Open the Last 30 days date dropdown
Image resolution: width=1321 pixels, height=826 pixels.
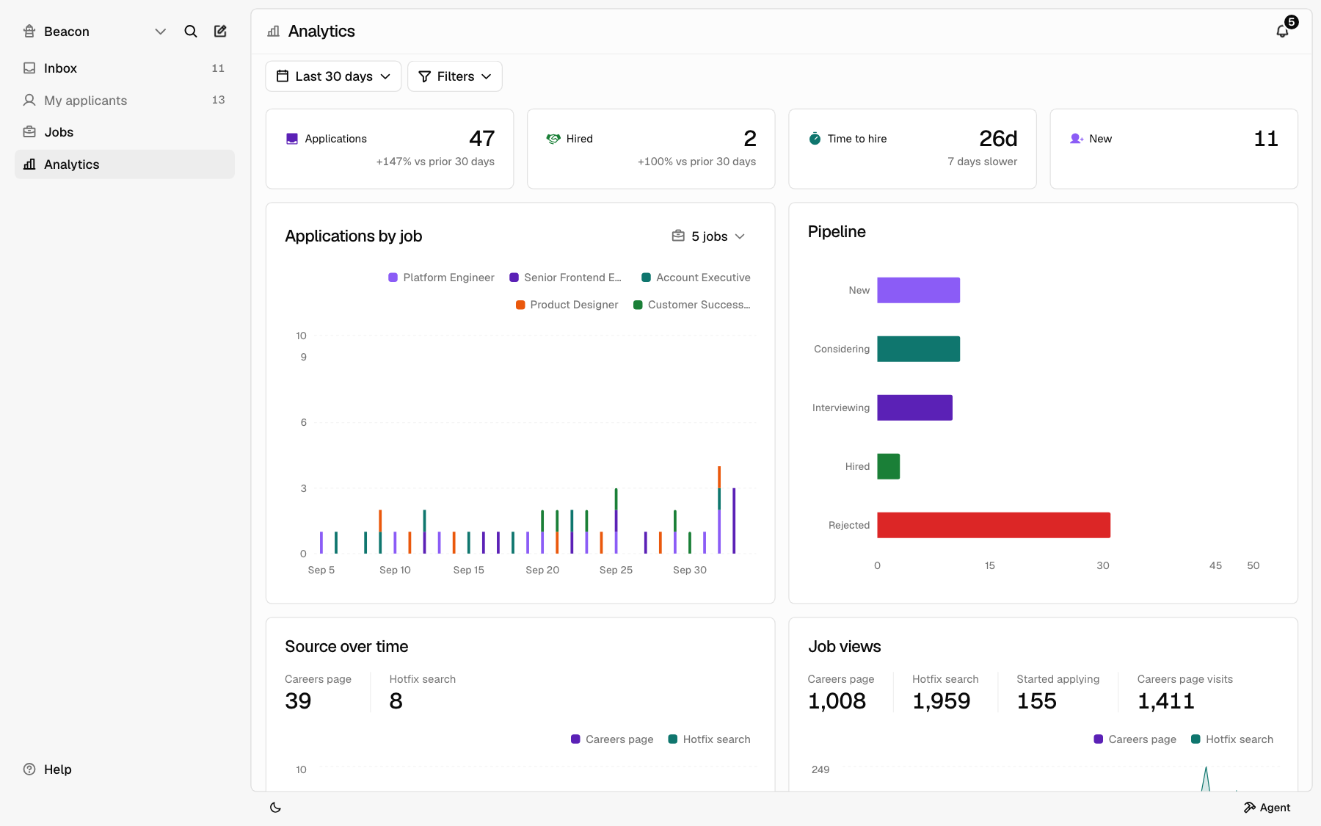point(333,76)
